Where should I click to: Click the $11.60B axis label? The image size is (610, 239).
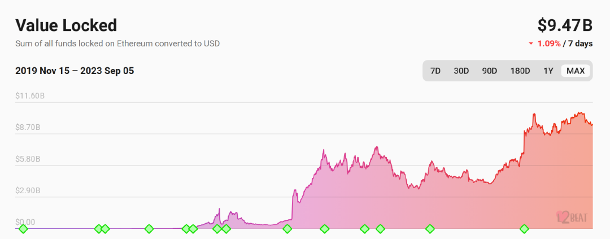point(30,96)
